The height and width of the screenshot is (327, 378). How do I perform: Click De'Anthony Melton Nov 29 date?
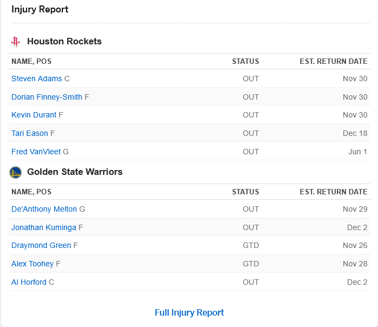pyautogui.click(x=355, y=209)
